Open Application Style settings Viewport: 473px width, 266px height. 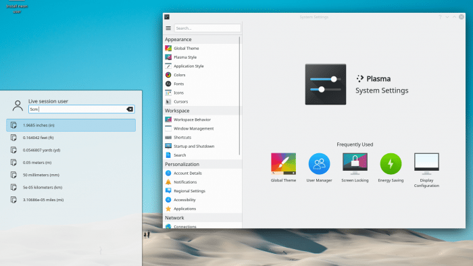pyautogui.click(x=202, y=66)
